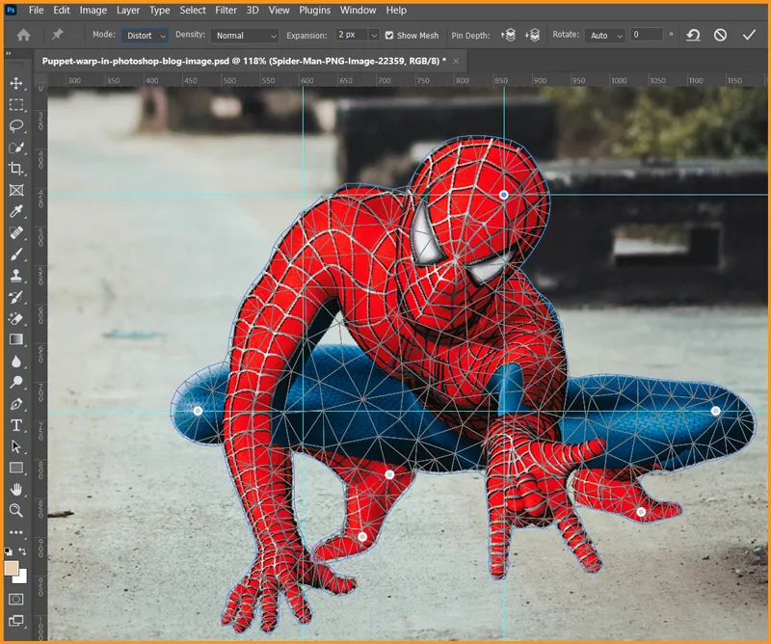The image size is (771, 644).
Task: Select the Crop tool
Action: [16, 169]
